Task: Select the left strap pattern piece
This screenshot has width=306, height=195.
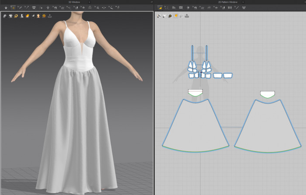Action: [x=192, y=53]
